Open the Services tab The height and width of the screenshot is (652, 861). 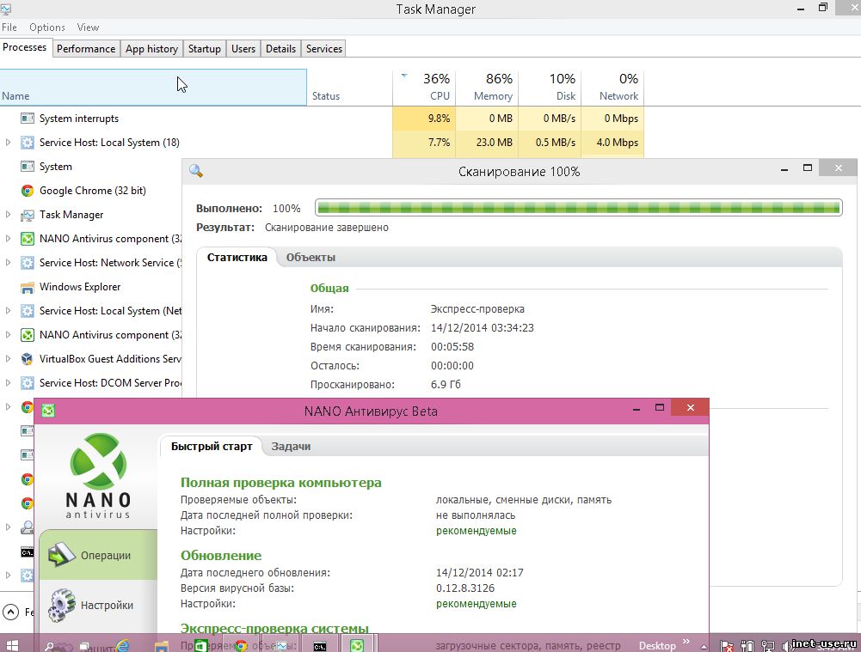pos(324,49)
